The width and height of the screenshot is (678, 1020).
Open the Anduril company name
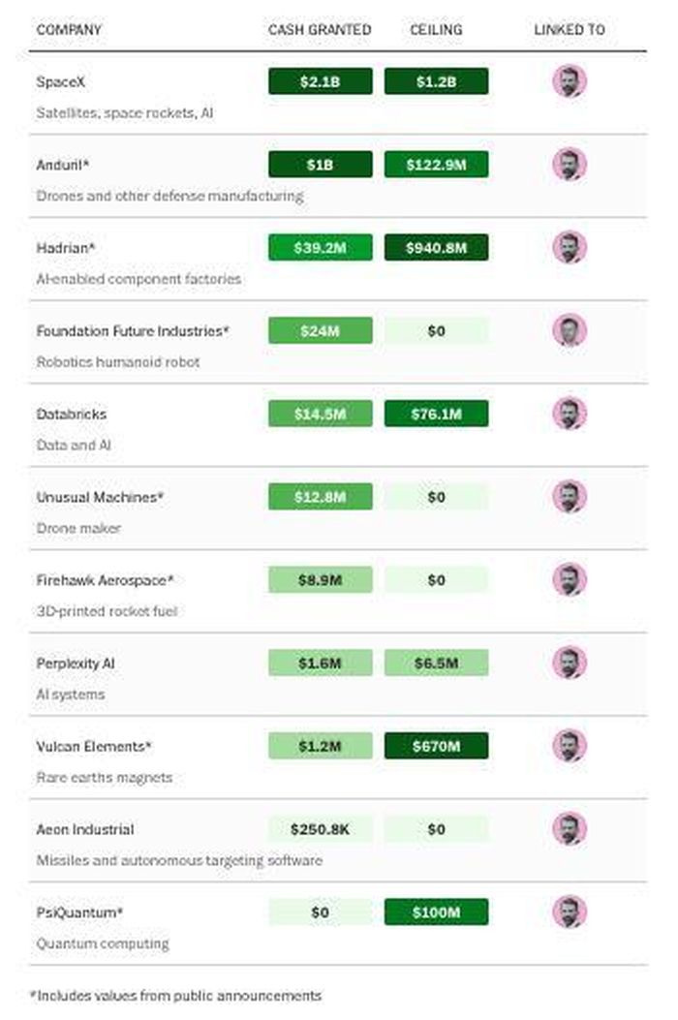coord(62,165)
